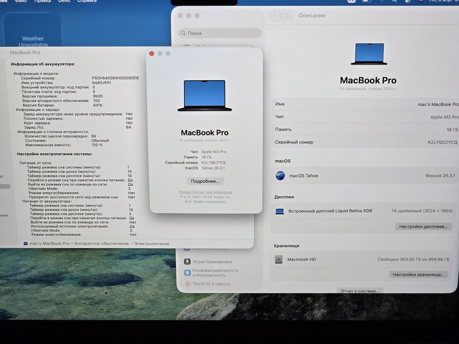459x344 pixels.
Task: Click the Серийный номер row in Settings pane
Action: pyautogui.click(x=366, y=142)
